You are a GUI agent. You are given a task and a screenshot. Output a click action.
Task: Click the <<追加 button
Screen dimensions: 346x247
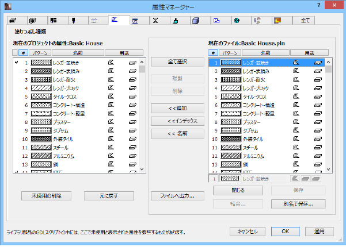point(177,108)
